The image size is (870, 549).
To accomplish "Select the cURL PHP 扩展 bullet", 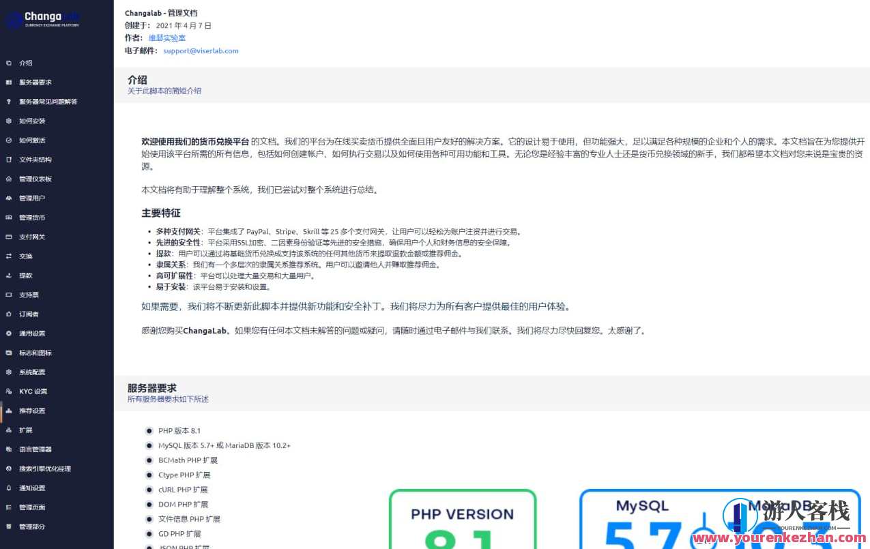I will [149, 489].
